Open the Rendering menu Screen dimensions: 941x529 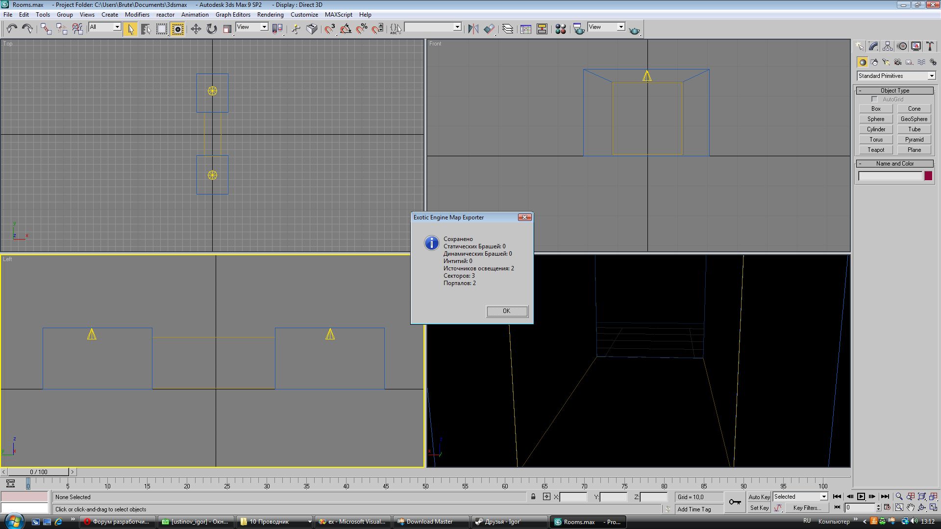click(270, 15)
